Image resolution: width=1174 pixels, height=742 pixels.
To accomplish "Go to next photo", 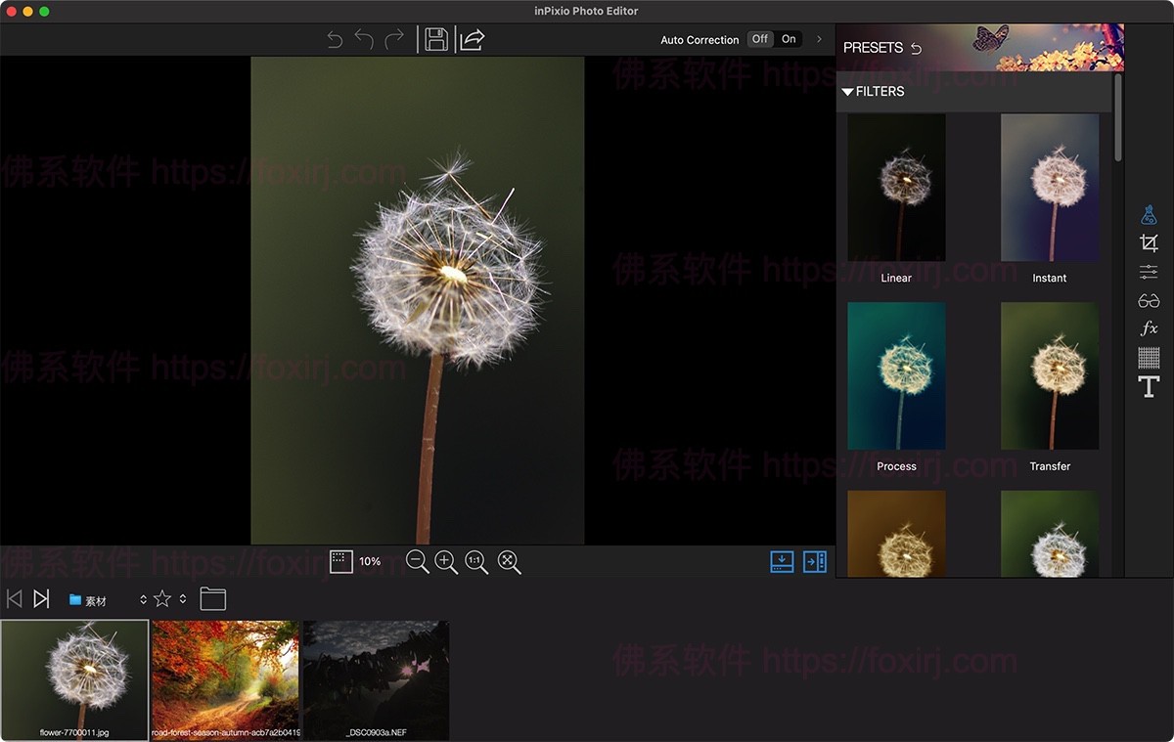I will 41,598.
